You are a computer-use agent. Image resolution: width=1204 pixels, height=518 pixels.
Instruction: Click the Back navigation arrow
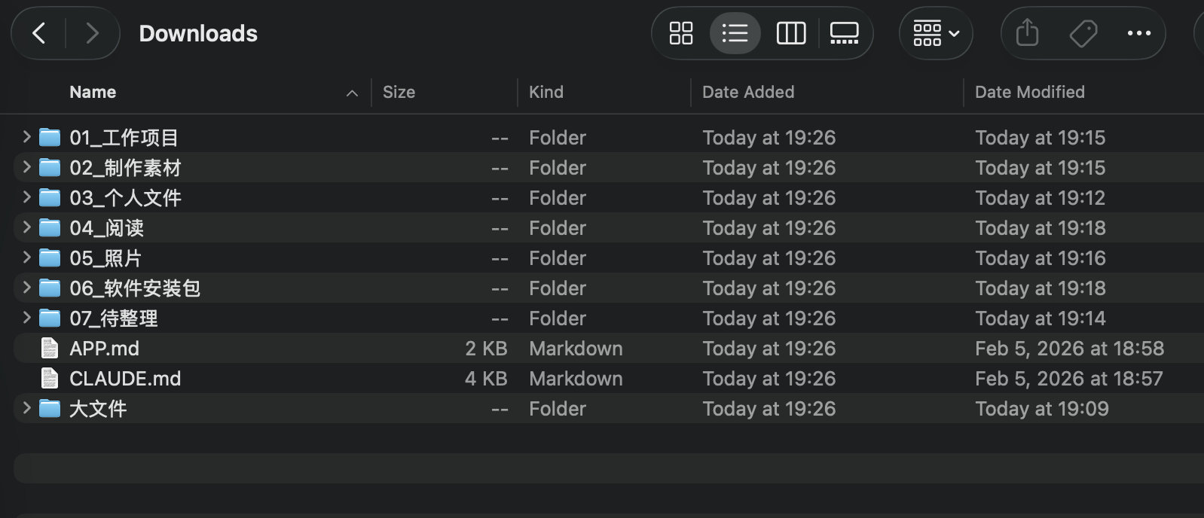point(39,33)
